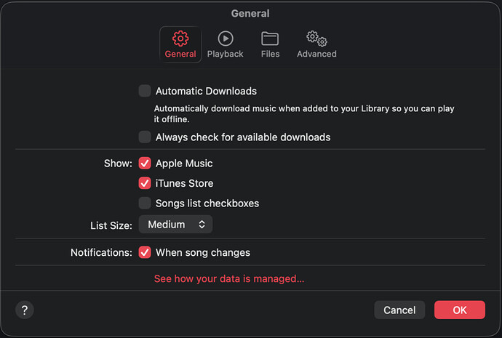Image resolution: width=502 pixels, height=338 pixels.
Task: Switch to the Playback tab label
Action: 225,54
